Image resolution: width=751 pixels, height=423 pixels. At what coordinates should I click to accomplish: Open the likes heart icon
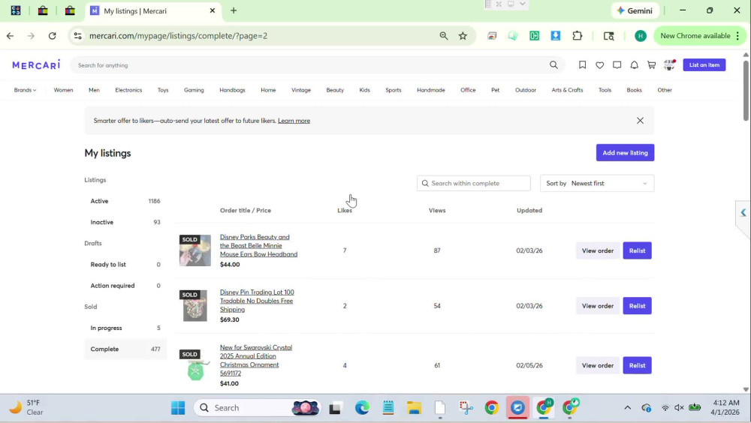[599, 65]
